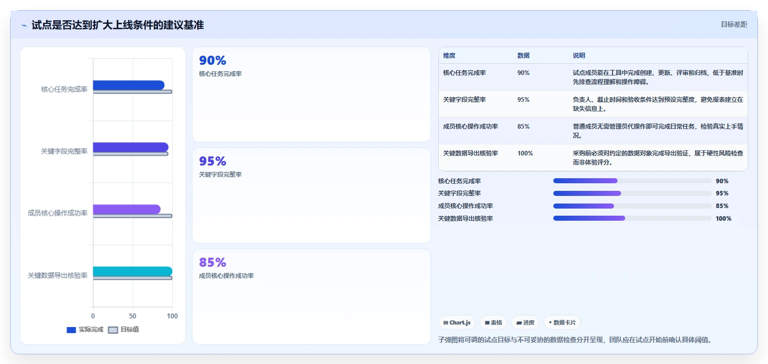Click the description starting with 采购前必须对约定
The height and width of the screenshot is (364, 768).
coord(658,158)
